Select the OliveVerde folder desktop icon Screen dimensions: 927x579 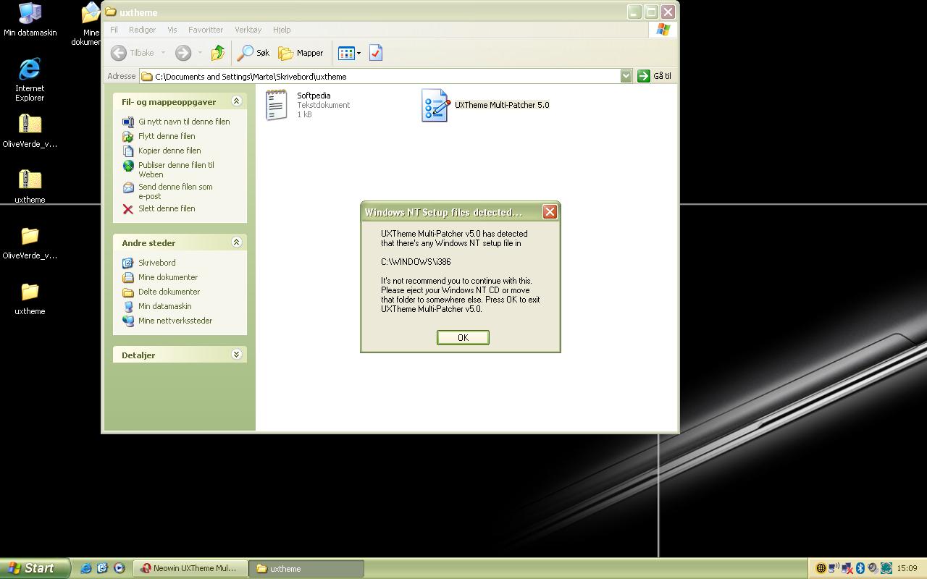[30, 242]
